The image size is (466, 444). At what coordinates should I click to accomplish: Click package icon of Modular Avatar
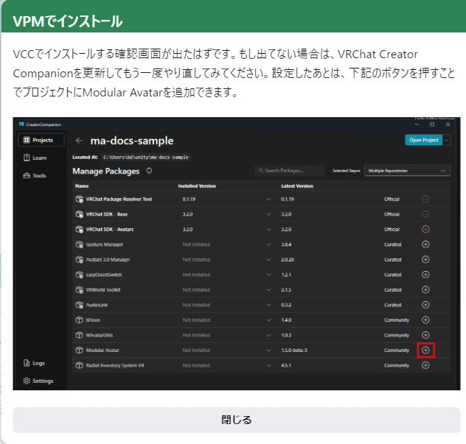[x=79, y=350]
